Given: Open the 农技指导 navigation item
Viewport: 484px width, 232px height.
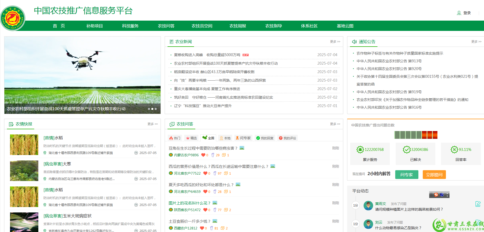Looking at the screenshot, I should (273, 26).
